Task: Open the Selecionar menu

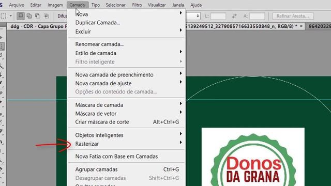Action: pos(115,5)
